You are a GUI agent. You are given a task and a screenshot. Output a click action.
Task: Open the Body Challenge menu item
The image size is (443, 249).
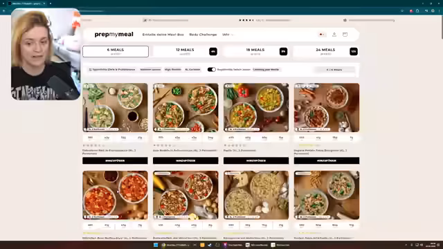pyautogui.click(x=203, y=35)
